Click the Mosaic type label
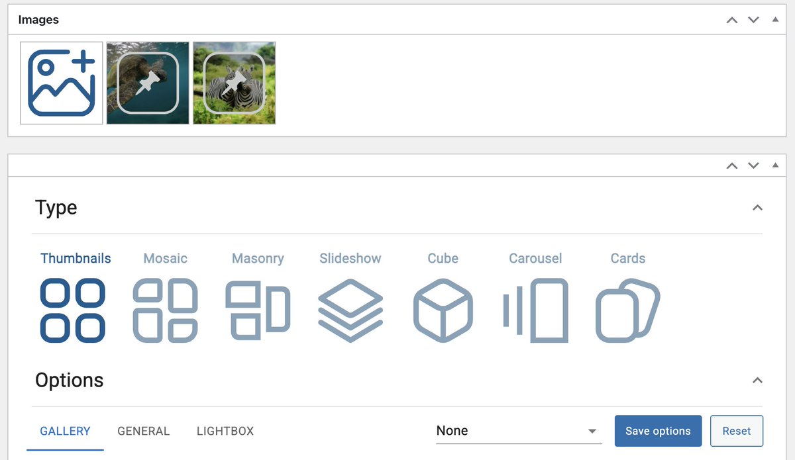This screenshot has height=460, width=795. coord(166,258)
